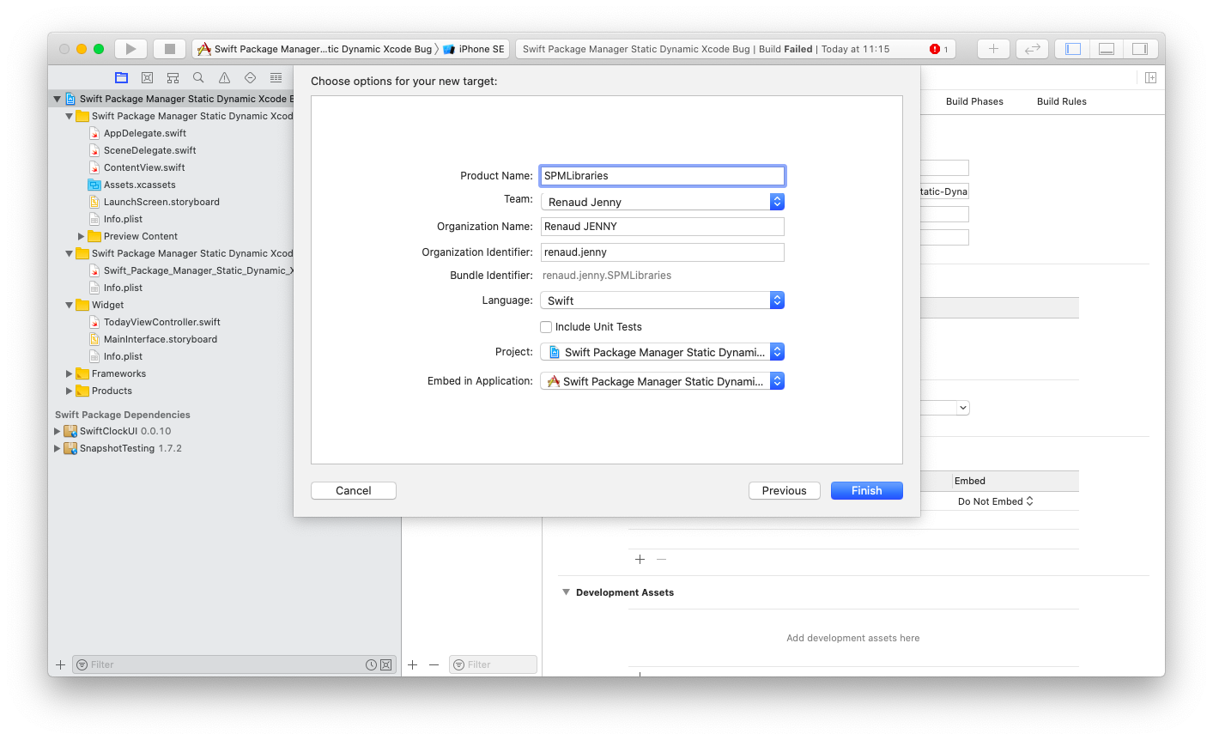Switch to the Build Phases tab
The width and height of the screenshot is (1213, 740).
coord(974,101)
